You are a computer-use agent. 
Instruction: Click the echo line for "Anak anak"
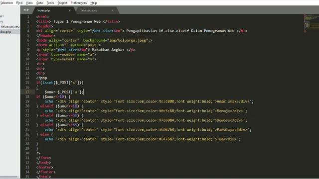(x=149, y=101)
